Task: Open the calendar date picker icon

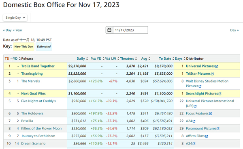Action: pyautogui.click(x=109, y=30)
